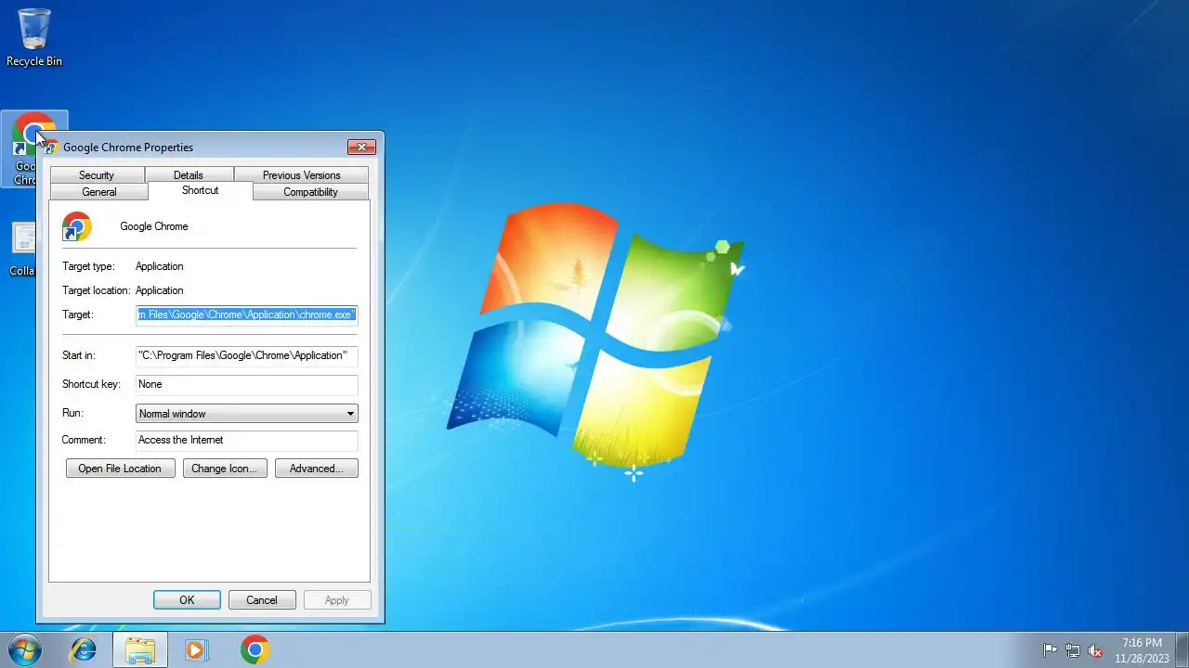Switch to the Details tab
The width and height of the screenshot is (1189, 668).
[188, 175]
